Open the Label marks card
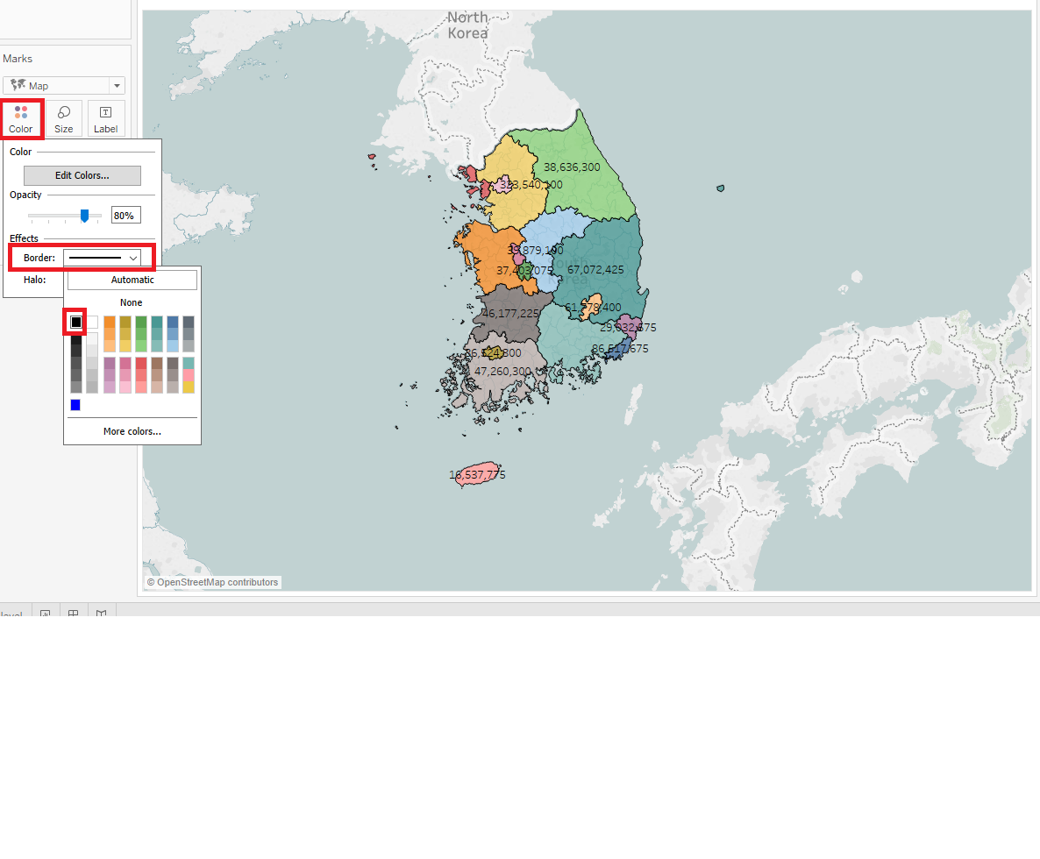The image size is (1040, 859). point(106,118)
